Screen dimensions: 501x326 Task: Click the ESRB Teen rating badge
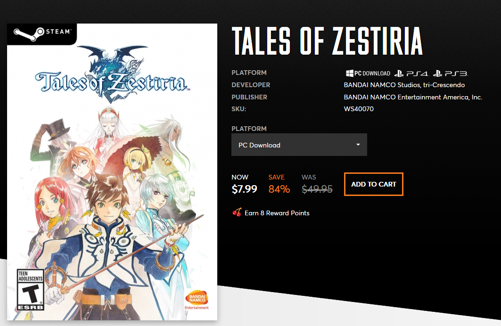[30, 290]
